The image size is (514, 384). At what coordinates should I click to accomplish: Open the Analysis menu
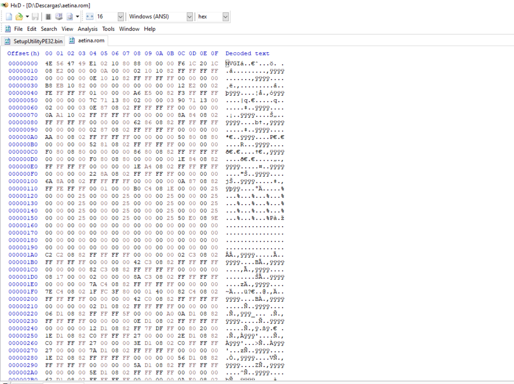coord(87,29)
